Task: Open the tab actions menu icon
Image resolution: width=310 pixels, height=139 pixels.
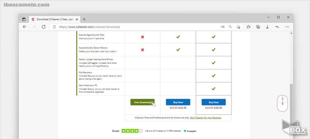Action: 24,19
